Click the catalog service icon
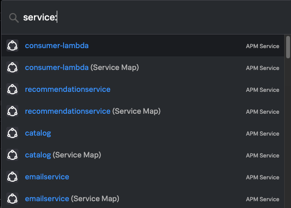Image resolution: width=291 pixels, height=208 pixels. [13, 133]
